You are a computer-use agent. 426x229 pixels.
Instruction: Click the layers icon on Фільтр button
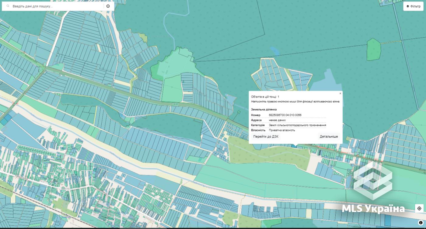coord(408,6)
